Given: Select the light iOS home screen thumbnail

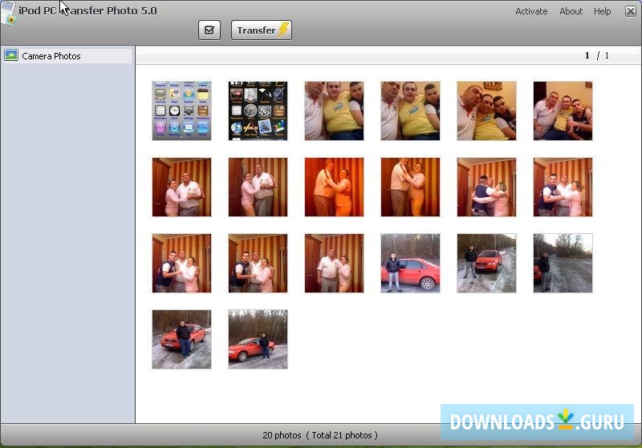Looking at the screenshot, I should [x=182, y=111].
